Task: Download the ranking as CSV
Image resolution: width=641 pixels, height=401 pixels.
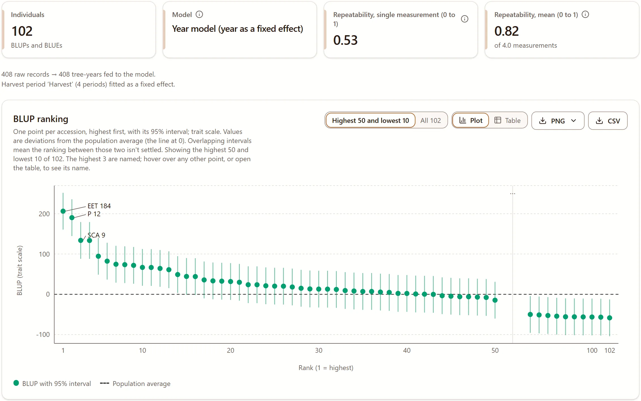Action: point(608,121)
